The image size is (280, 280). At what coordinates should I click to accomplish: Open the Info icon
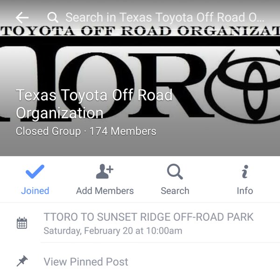(245, 171)
